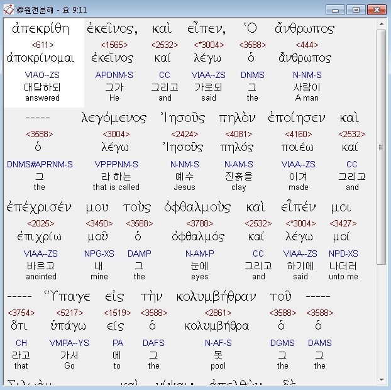
Task: Click the parsing code VPPPNM-S
Action: [x=116, y=164]
